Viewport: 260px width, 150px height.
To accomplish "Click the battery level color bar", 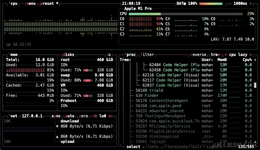I will tap(211, 4).
